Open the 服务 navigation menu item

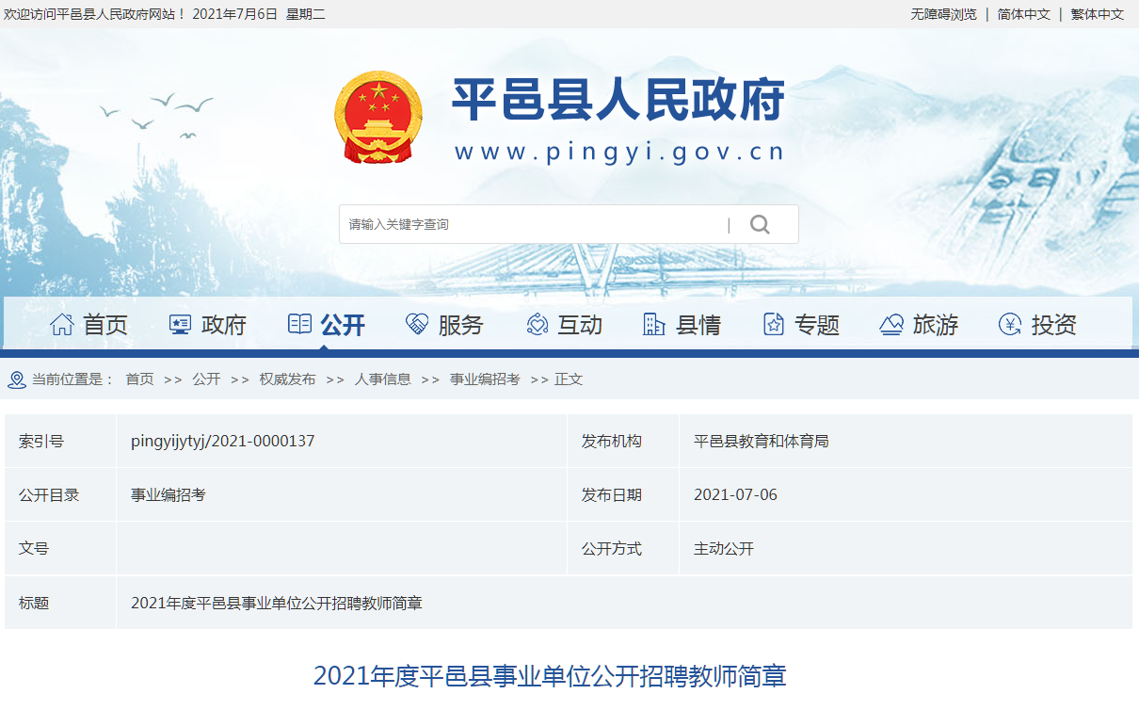click(x=461, y=325)
